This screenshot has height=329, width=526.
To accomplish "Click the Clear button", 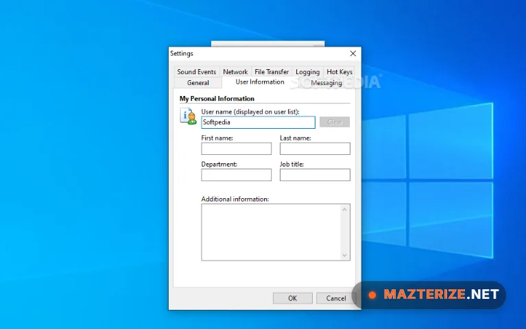I will tap(335, 122).
